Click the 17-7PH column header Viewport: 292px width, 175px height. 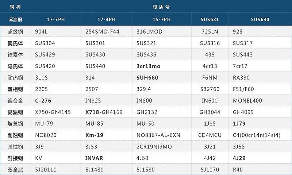56,19
